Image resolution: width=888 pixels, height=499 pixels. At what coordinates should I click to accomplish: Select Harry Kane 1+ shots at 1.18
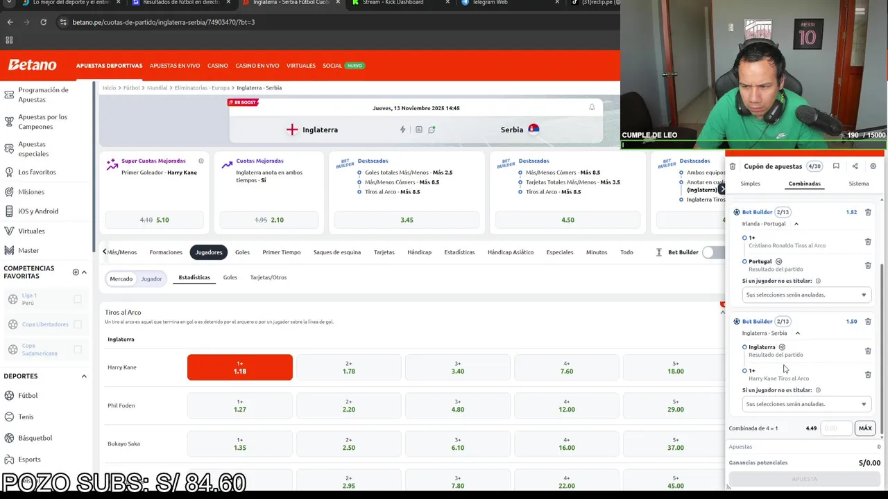(240, 367)
